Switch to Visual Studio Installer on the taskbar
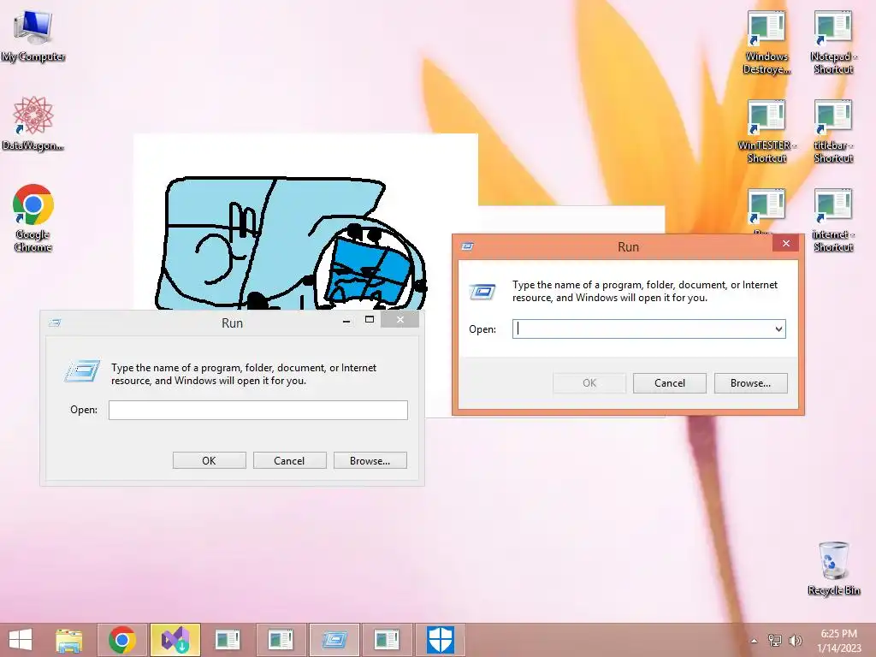876x657 pixels. [175, 640]
